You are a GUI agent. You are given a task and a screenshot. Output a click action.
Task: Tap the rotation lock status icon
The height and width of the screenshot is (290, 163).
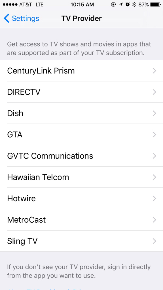[x=113, y=5]
